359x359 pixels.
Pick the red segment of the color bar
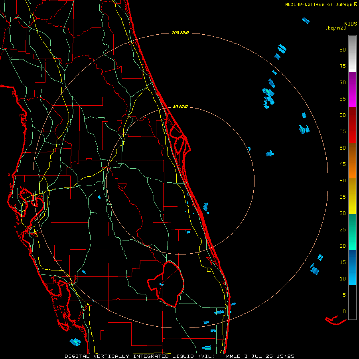(x=352, y=125)
